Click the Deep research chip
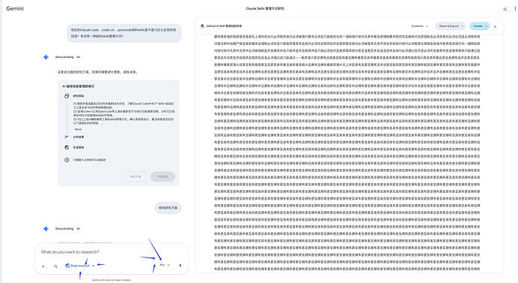Viewport: 518px width, 283px height. coord(77,266)
